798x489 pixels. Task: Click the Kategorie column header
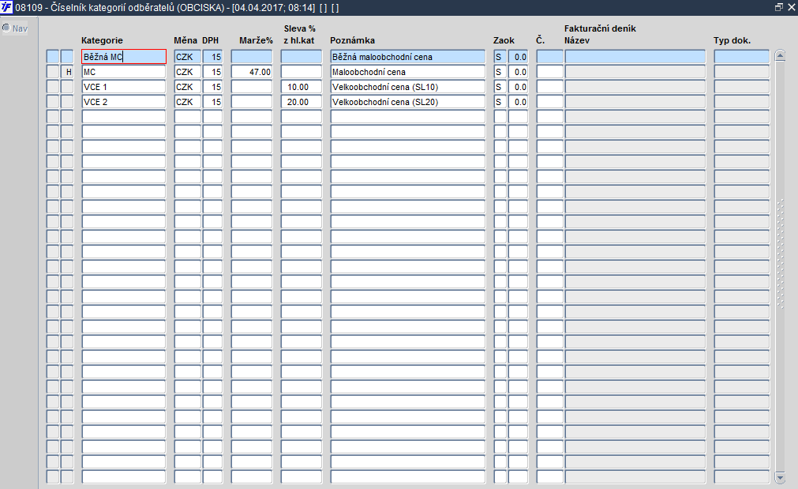click(102, 40)
